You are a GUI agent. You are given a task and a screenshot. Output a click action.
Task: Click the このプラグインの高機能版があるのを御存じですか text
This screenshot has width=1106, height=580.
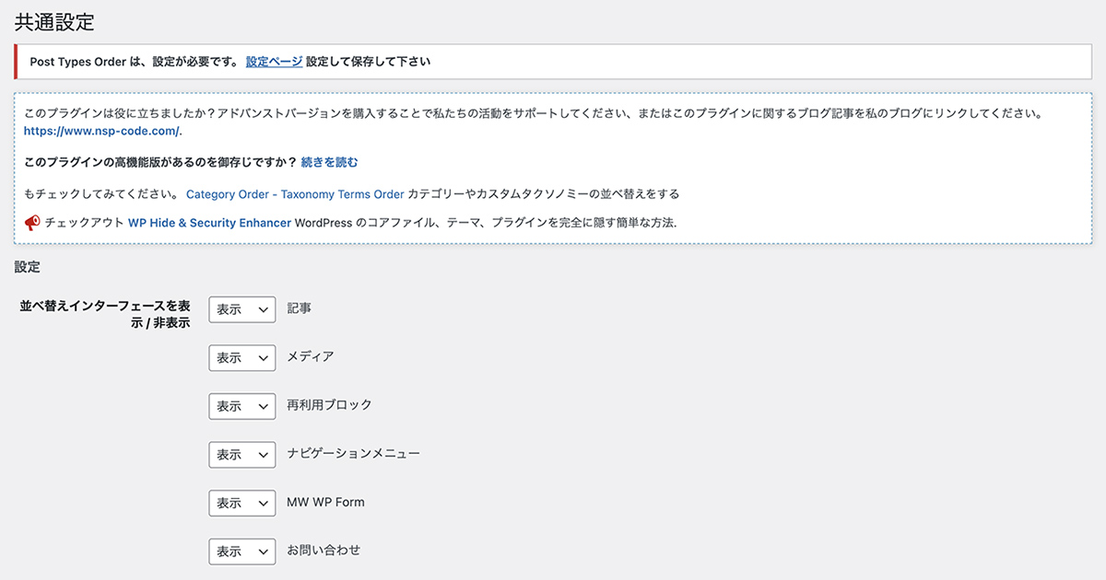click(x=160, y=162)
